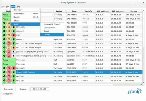This screenshot has width=146, height=101.
Task: Select the DAS-40554C name cell
Action: (x=74, y=15)
